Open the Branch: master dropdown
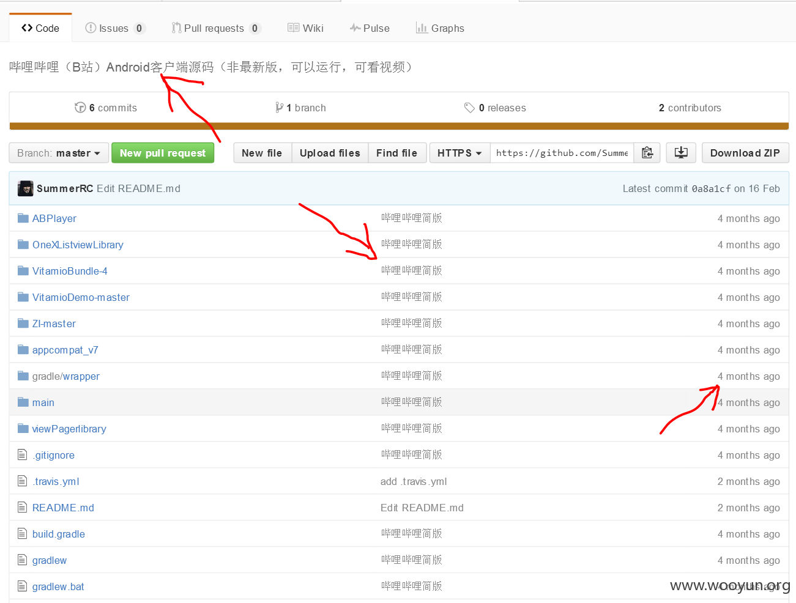 (59, 153)
